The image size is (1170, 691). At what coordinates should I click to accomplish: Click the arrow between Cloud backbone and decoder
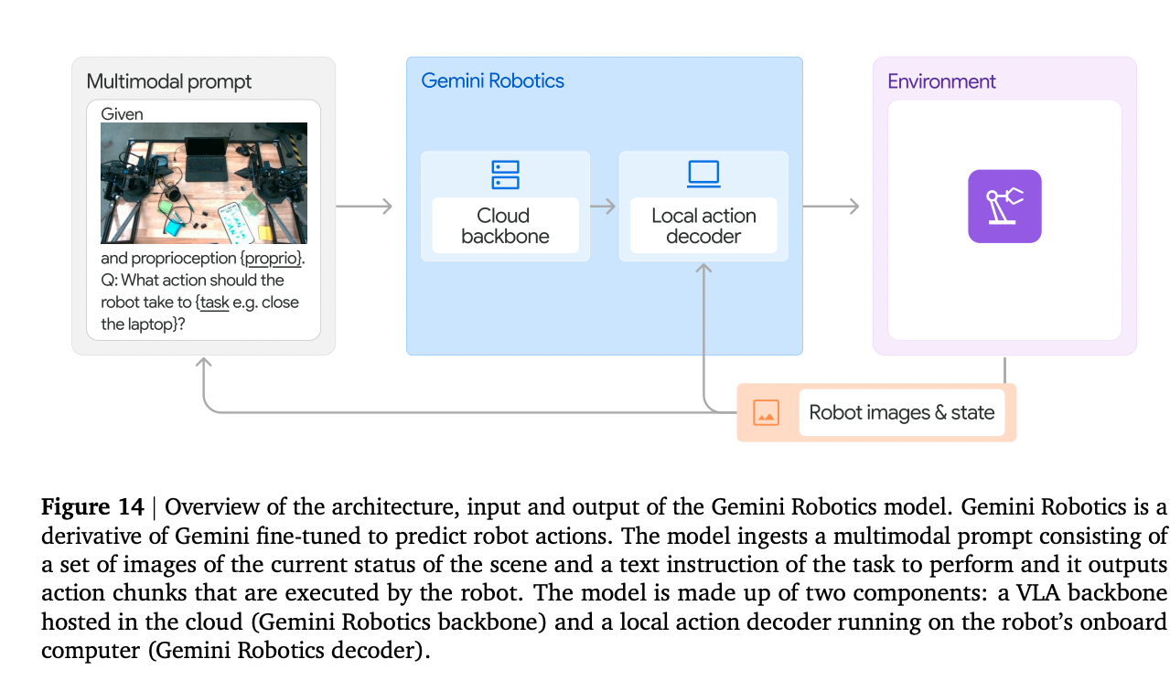tap(604, 207)
